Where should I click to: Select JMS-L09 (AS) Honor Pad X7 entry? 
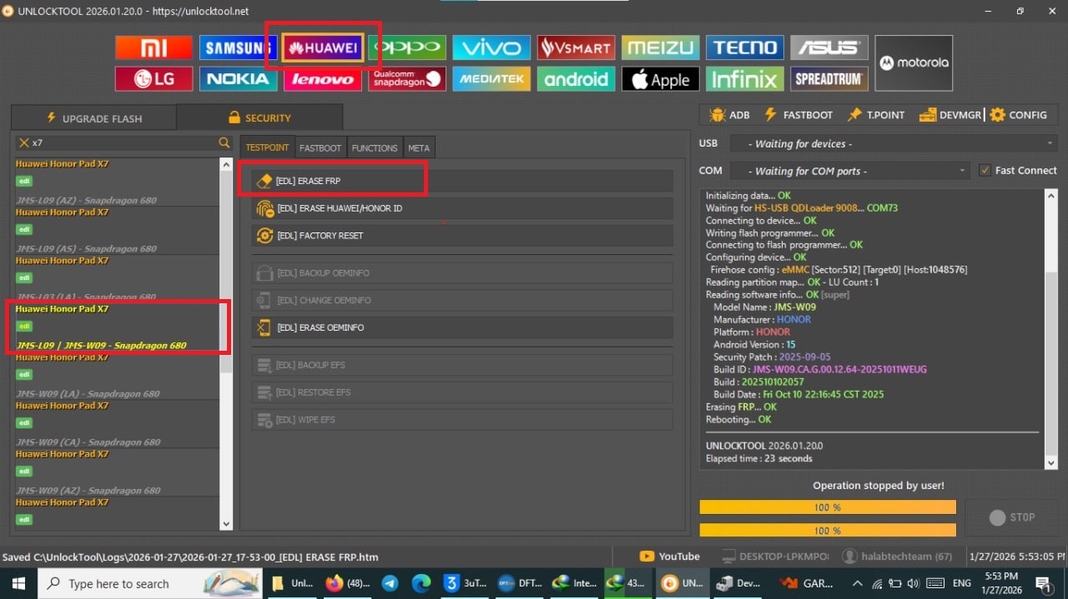pos(116,231)
